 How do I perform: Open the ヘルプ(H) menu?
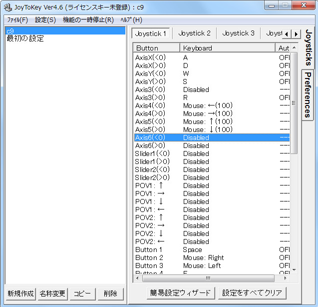click(x=131, y=20)
